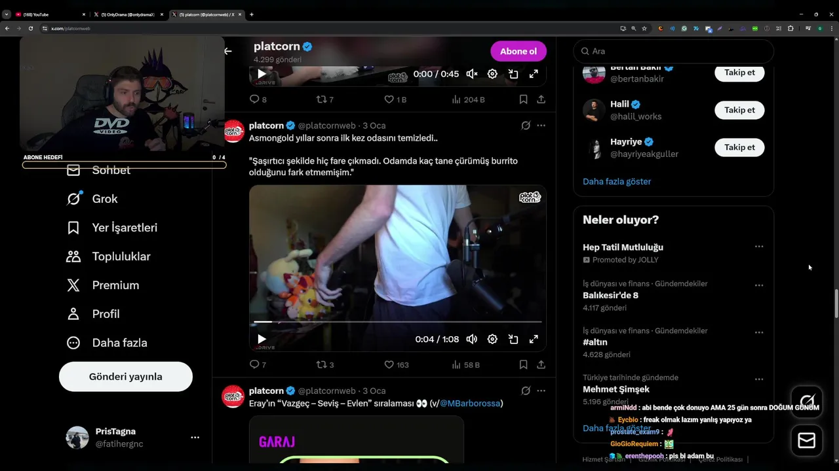The image size is (839, 471).
Task: Bookmark this page with the star icon
Action: point(644,28)
